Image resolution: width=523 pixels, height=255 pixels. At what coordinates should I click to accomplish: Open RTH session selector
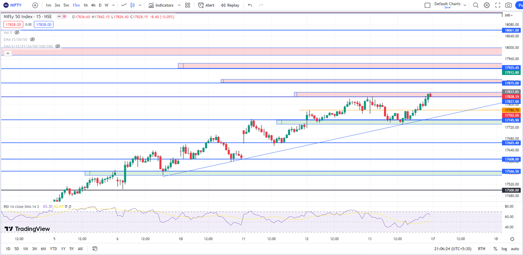pyautogui.click(x=482, y=249)
